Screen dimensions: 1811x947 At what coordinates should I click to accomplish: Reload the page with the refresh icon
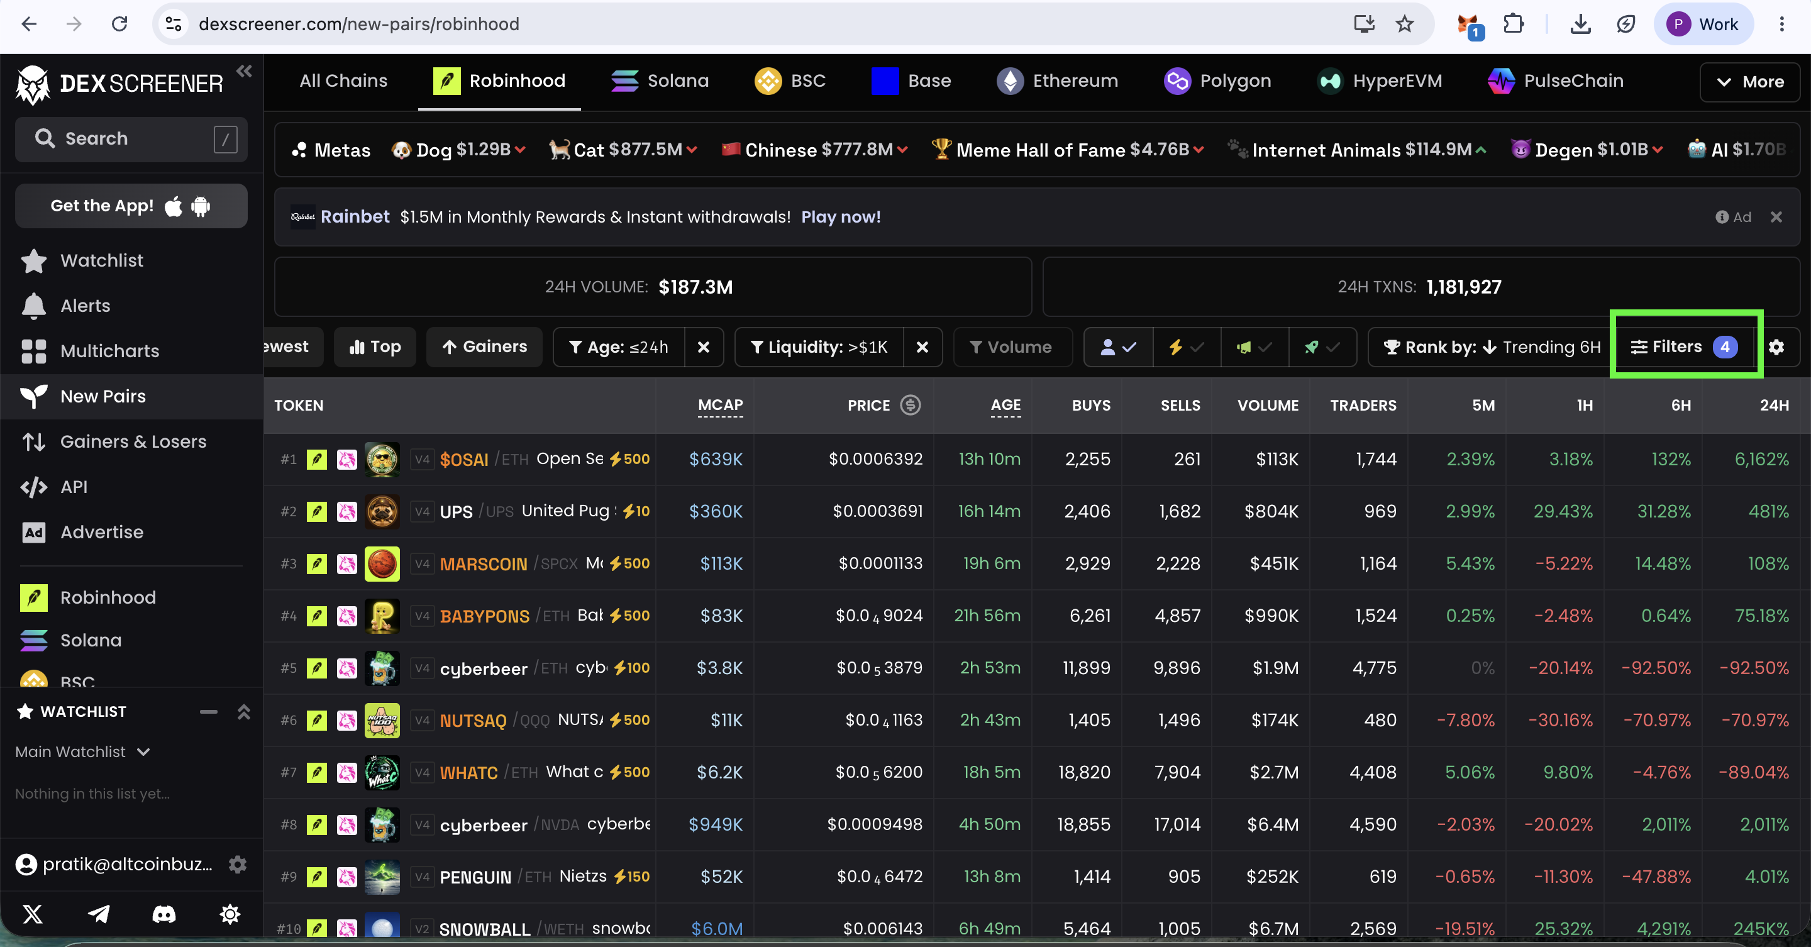(119, 24)
